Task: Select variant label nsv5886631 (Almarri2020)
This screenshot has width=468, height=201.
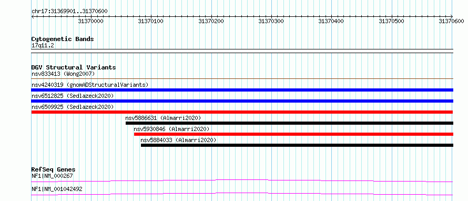Action: click(x=163, y=118)
